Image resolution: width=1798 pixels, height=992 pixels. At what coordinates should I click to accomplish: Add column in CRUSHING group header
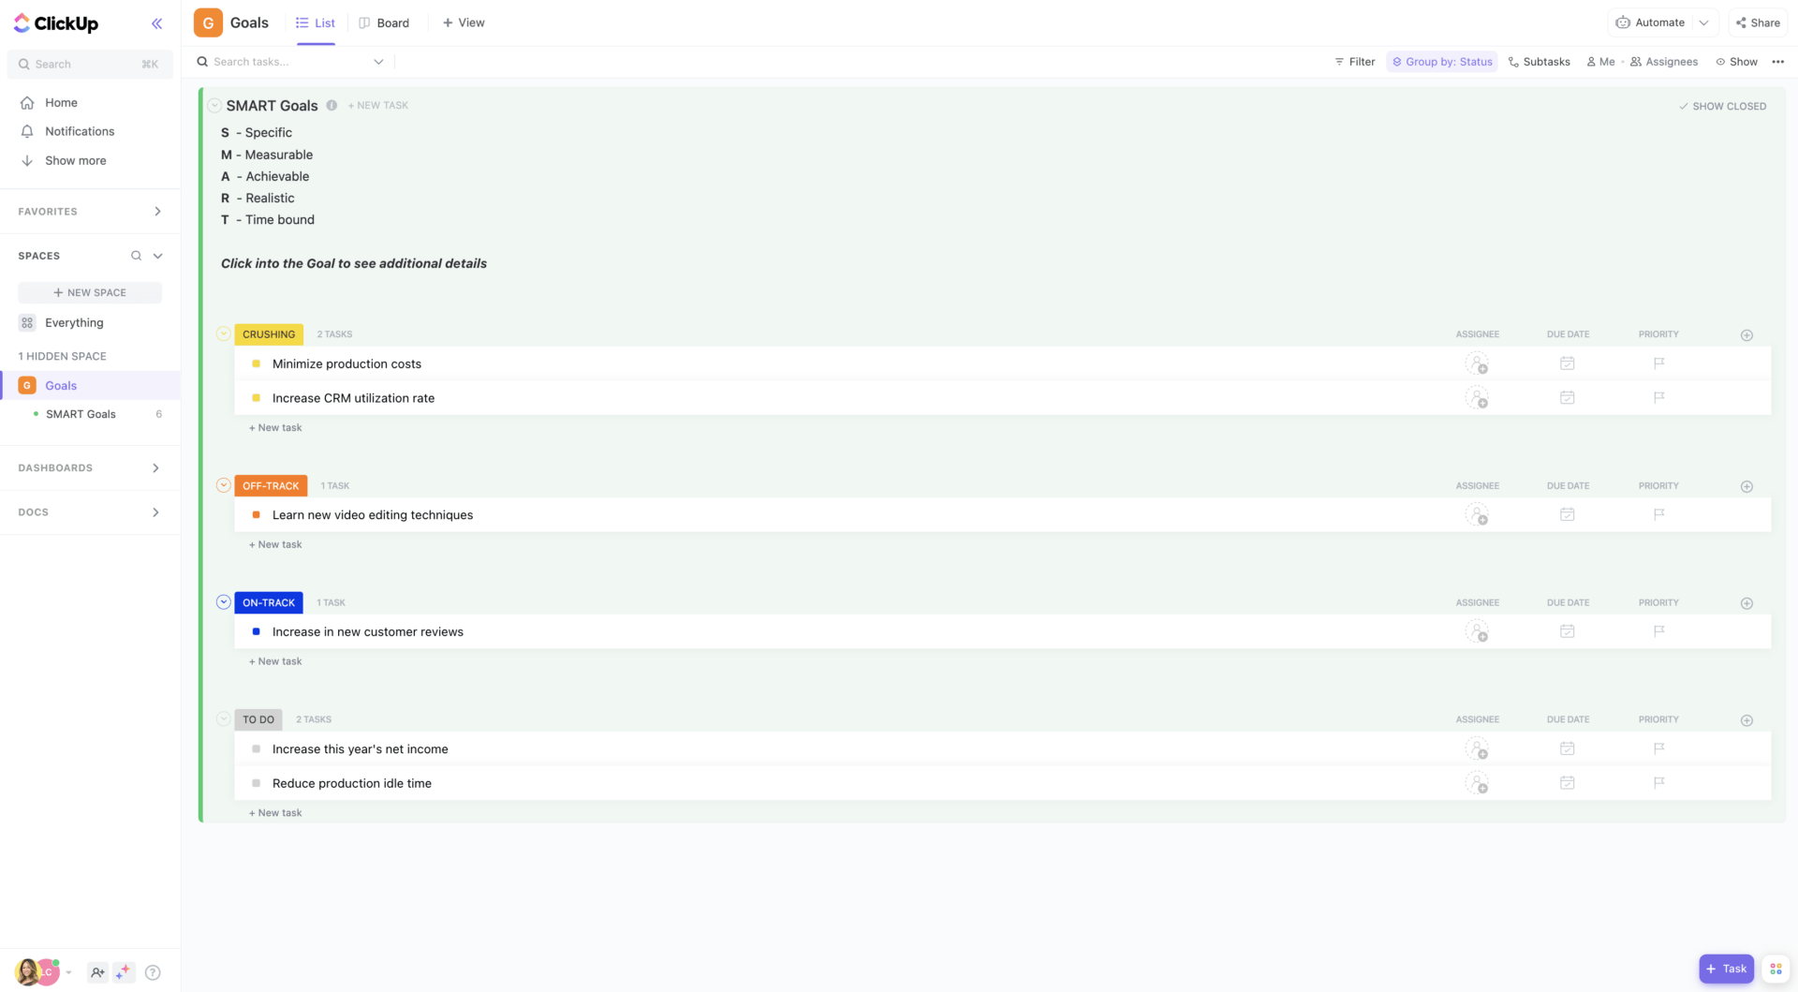[x=1746, y=334]
